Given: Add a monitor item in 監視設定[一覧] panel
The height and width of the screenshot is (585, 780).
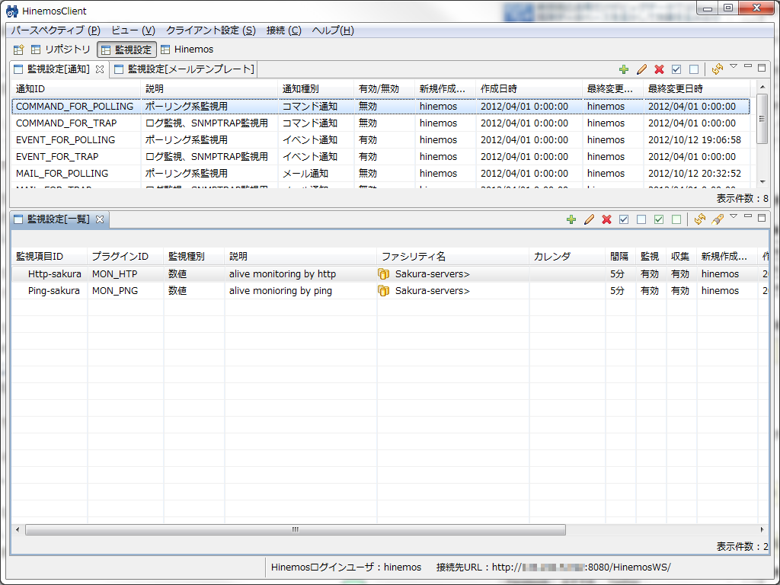Looking at the screenshot, I should click(x=571, y=219).
